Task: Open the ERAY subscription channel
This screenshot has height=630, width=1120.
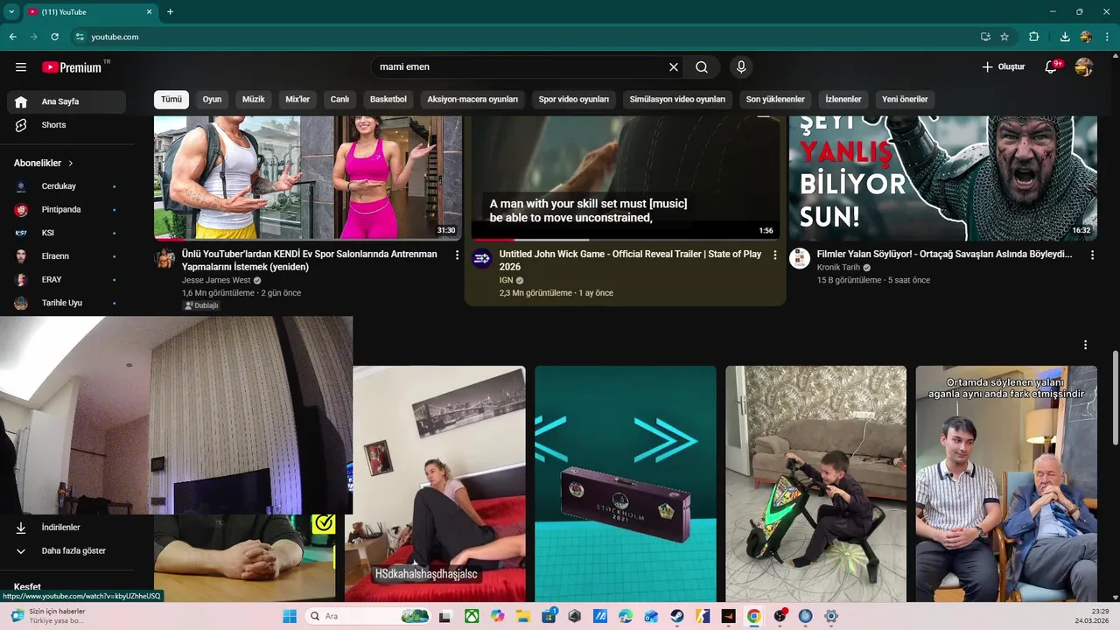Action: coord(66,280)
